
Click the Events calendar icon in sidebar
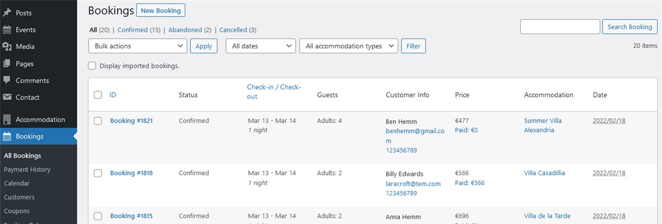[x=7, y=30]
